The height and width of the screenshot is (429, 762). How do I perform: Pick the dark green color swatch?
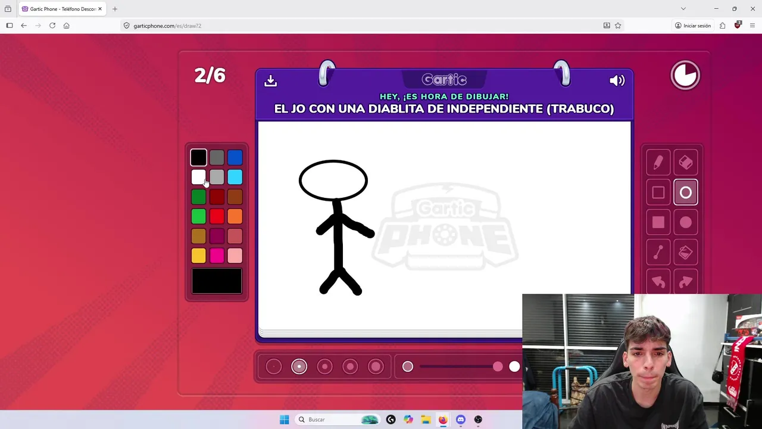[198, 197]
